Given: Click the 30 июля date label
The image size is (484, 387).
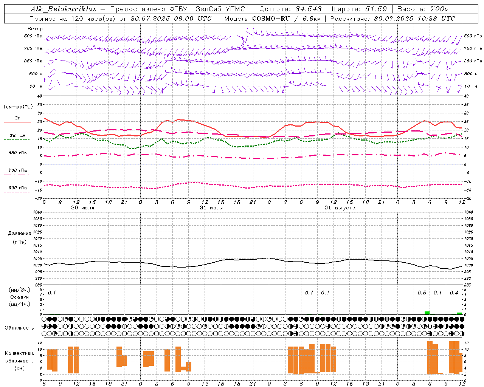Looking at the screenshot, I should [83, 208].
